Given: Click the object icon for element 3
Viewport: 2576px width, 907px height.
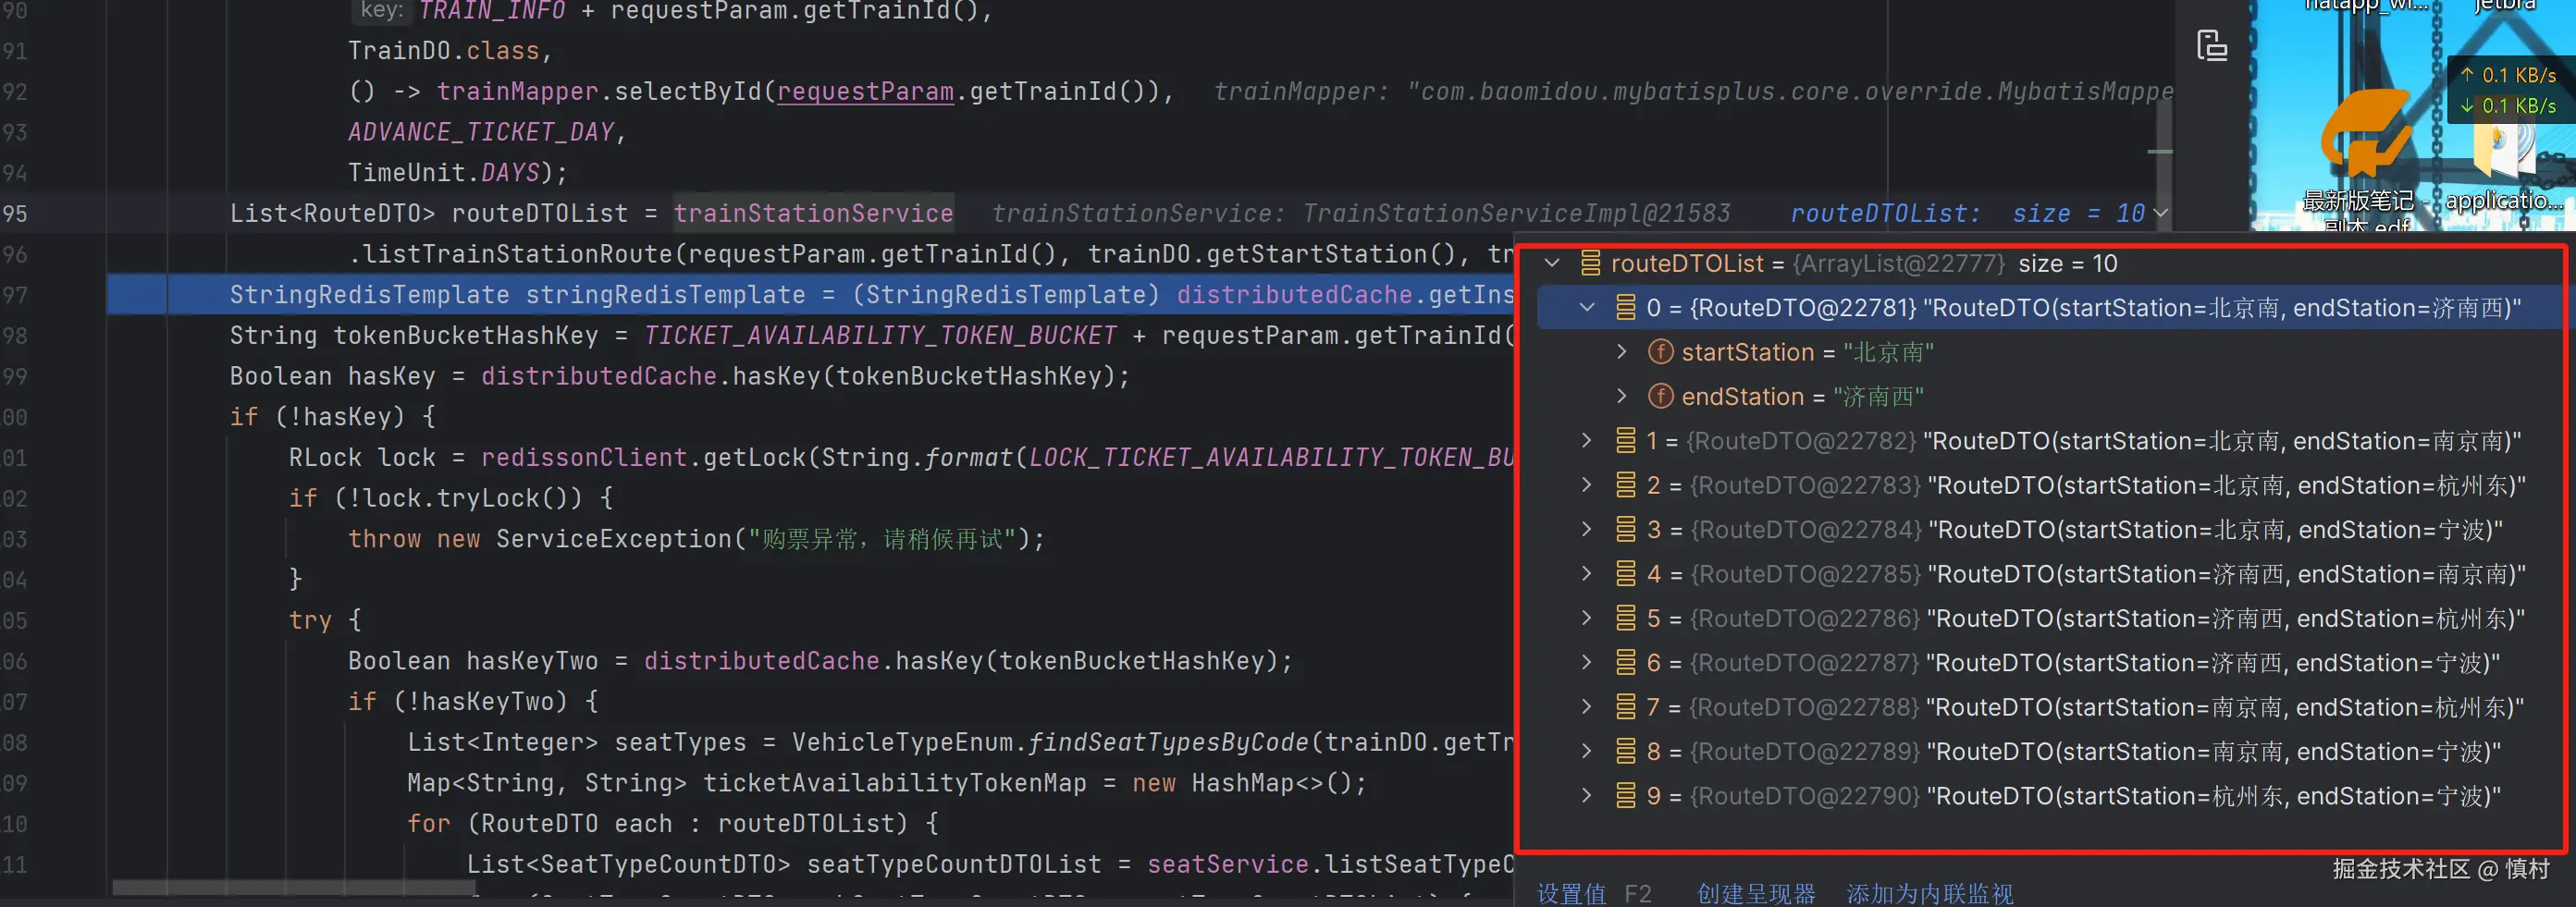Looking at the screenshot, I should [1626, 530].
